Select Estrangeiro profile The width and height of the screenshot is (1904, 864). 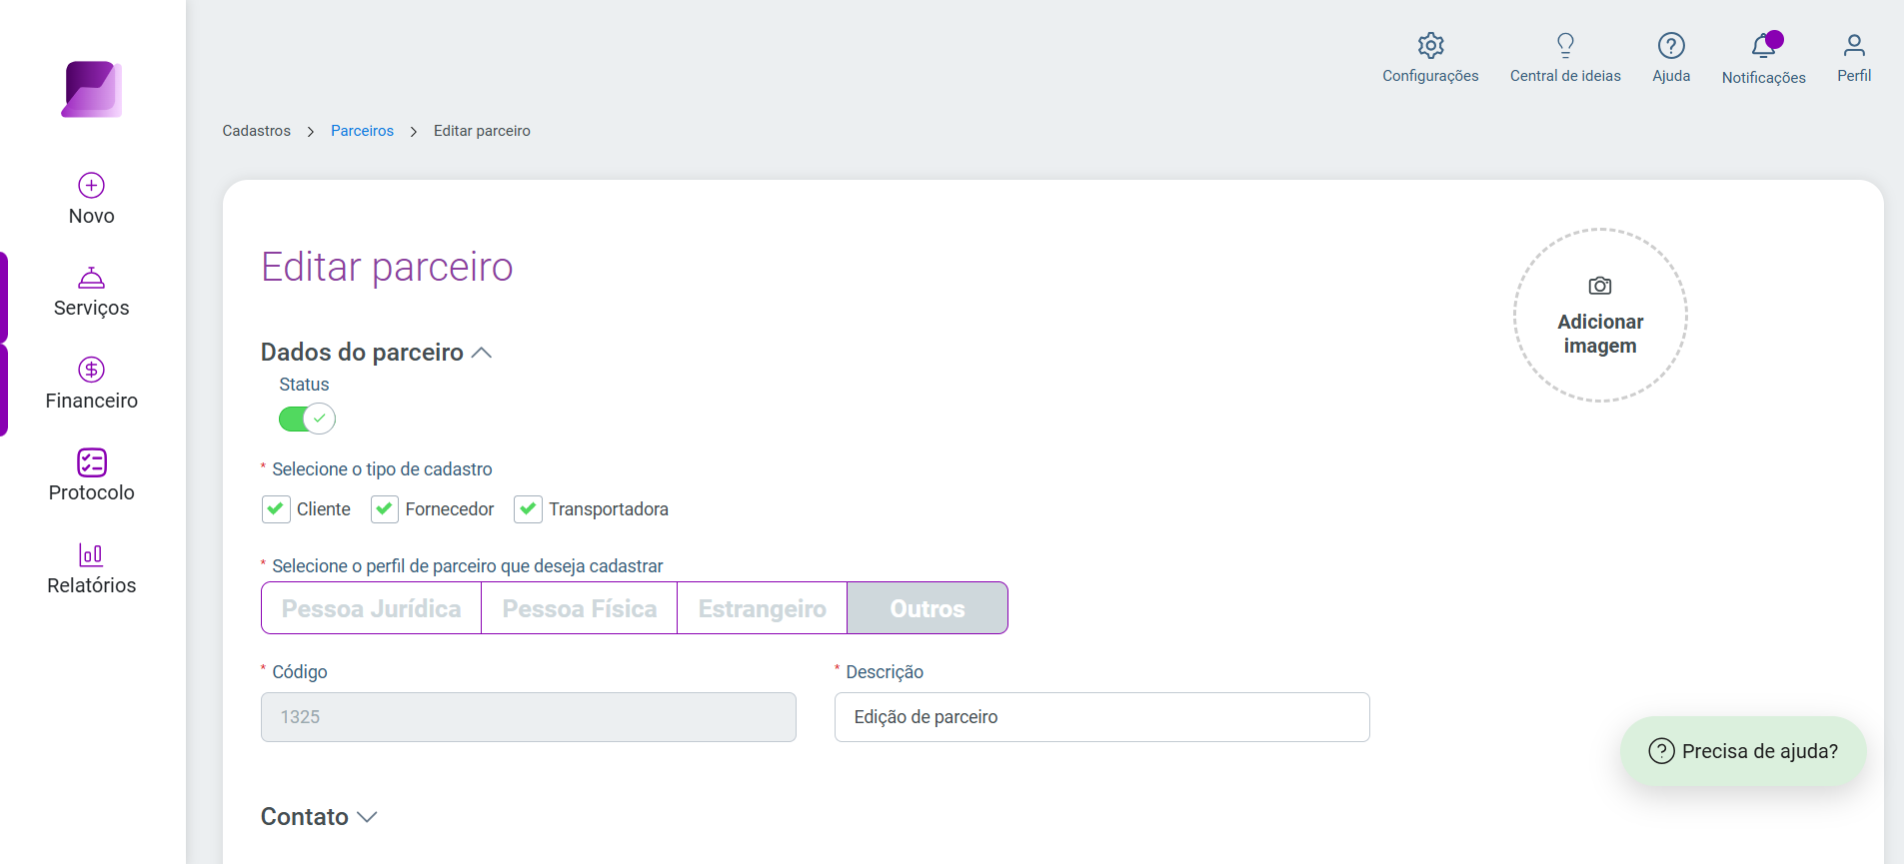click(763, 608)
